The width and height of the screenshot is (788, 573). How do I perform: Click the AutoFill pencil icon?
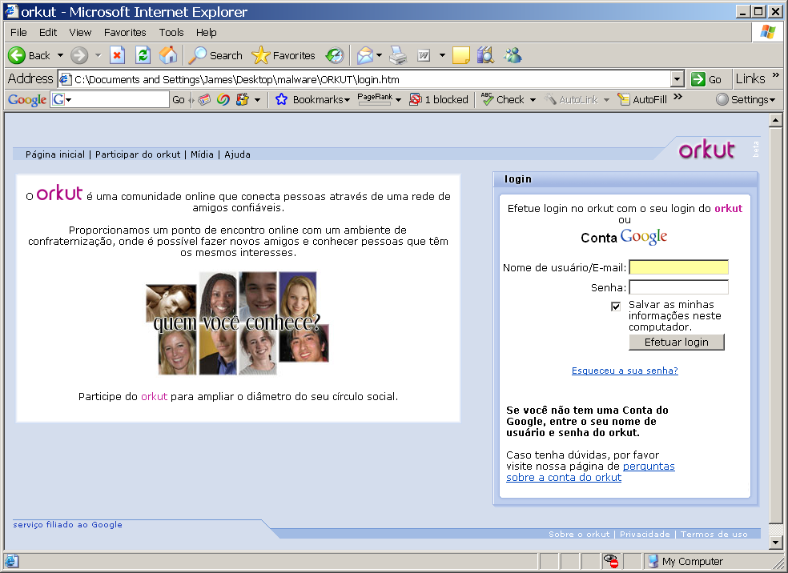[x=624, y=99]
